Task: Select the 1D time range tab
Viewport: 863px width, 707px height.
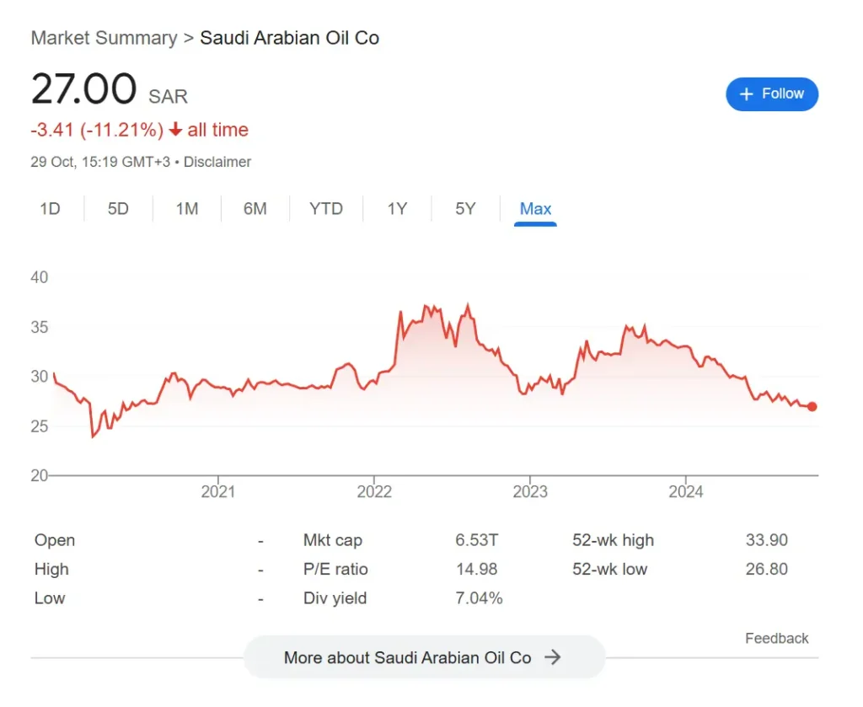Action: [x=51, y=209]
